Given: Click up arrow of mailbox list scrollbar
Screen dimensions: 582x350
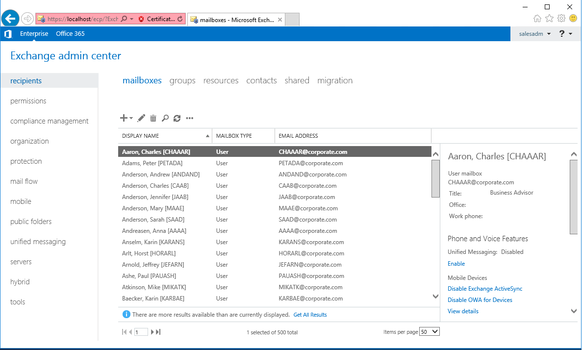Looking at the screenshot, I should pyautogui.click(x=436, y=154).
